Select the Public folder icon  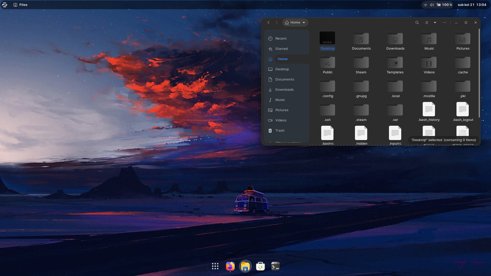tap(327, 63)
